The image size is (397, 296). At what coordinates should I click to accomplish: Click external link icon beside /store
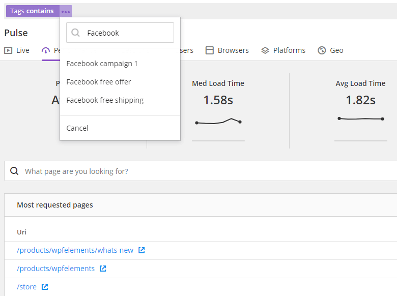45,287
